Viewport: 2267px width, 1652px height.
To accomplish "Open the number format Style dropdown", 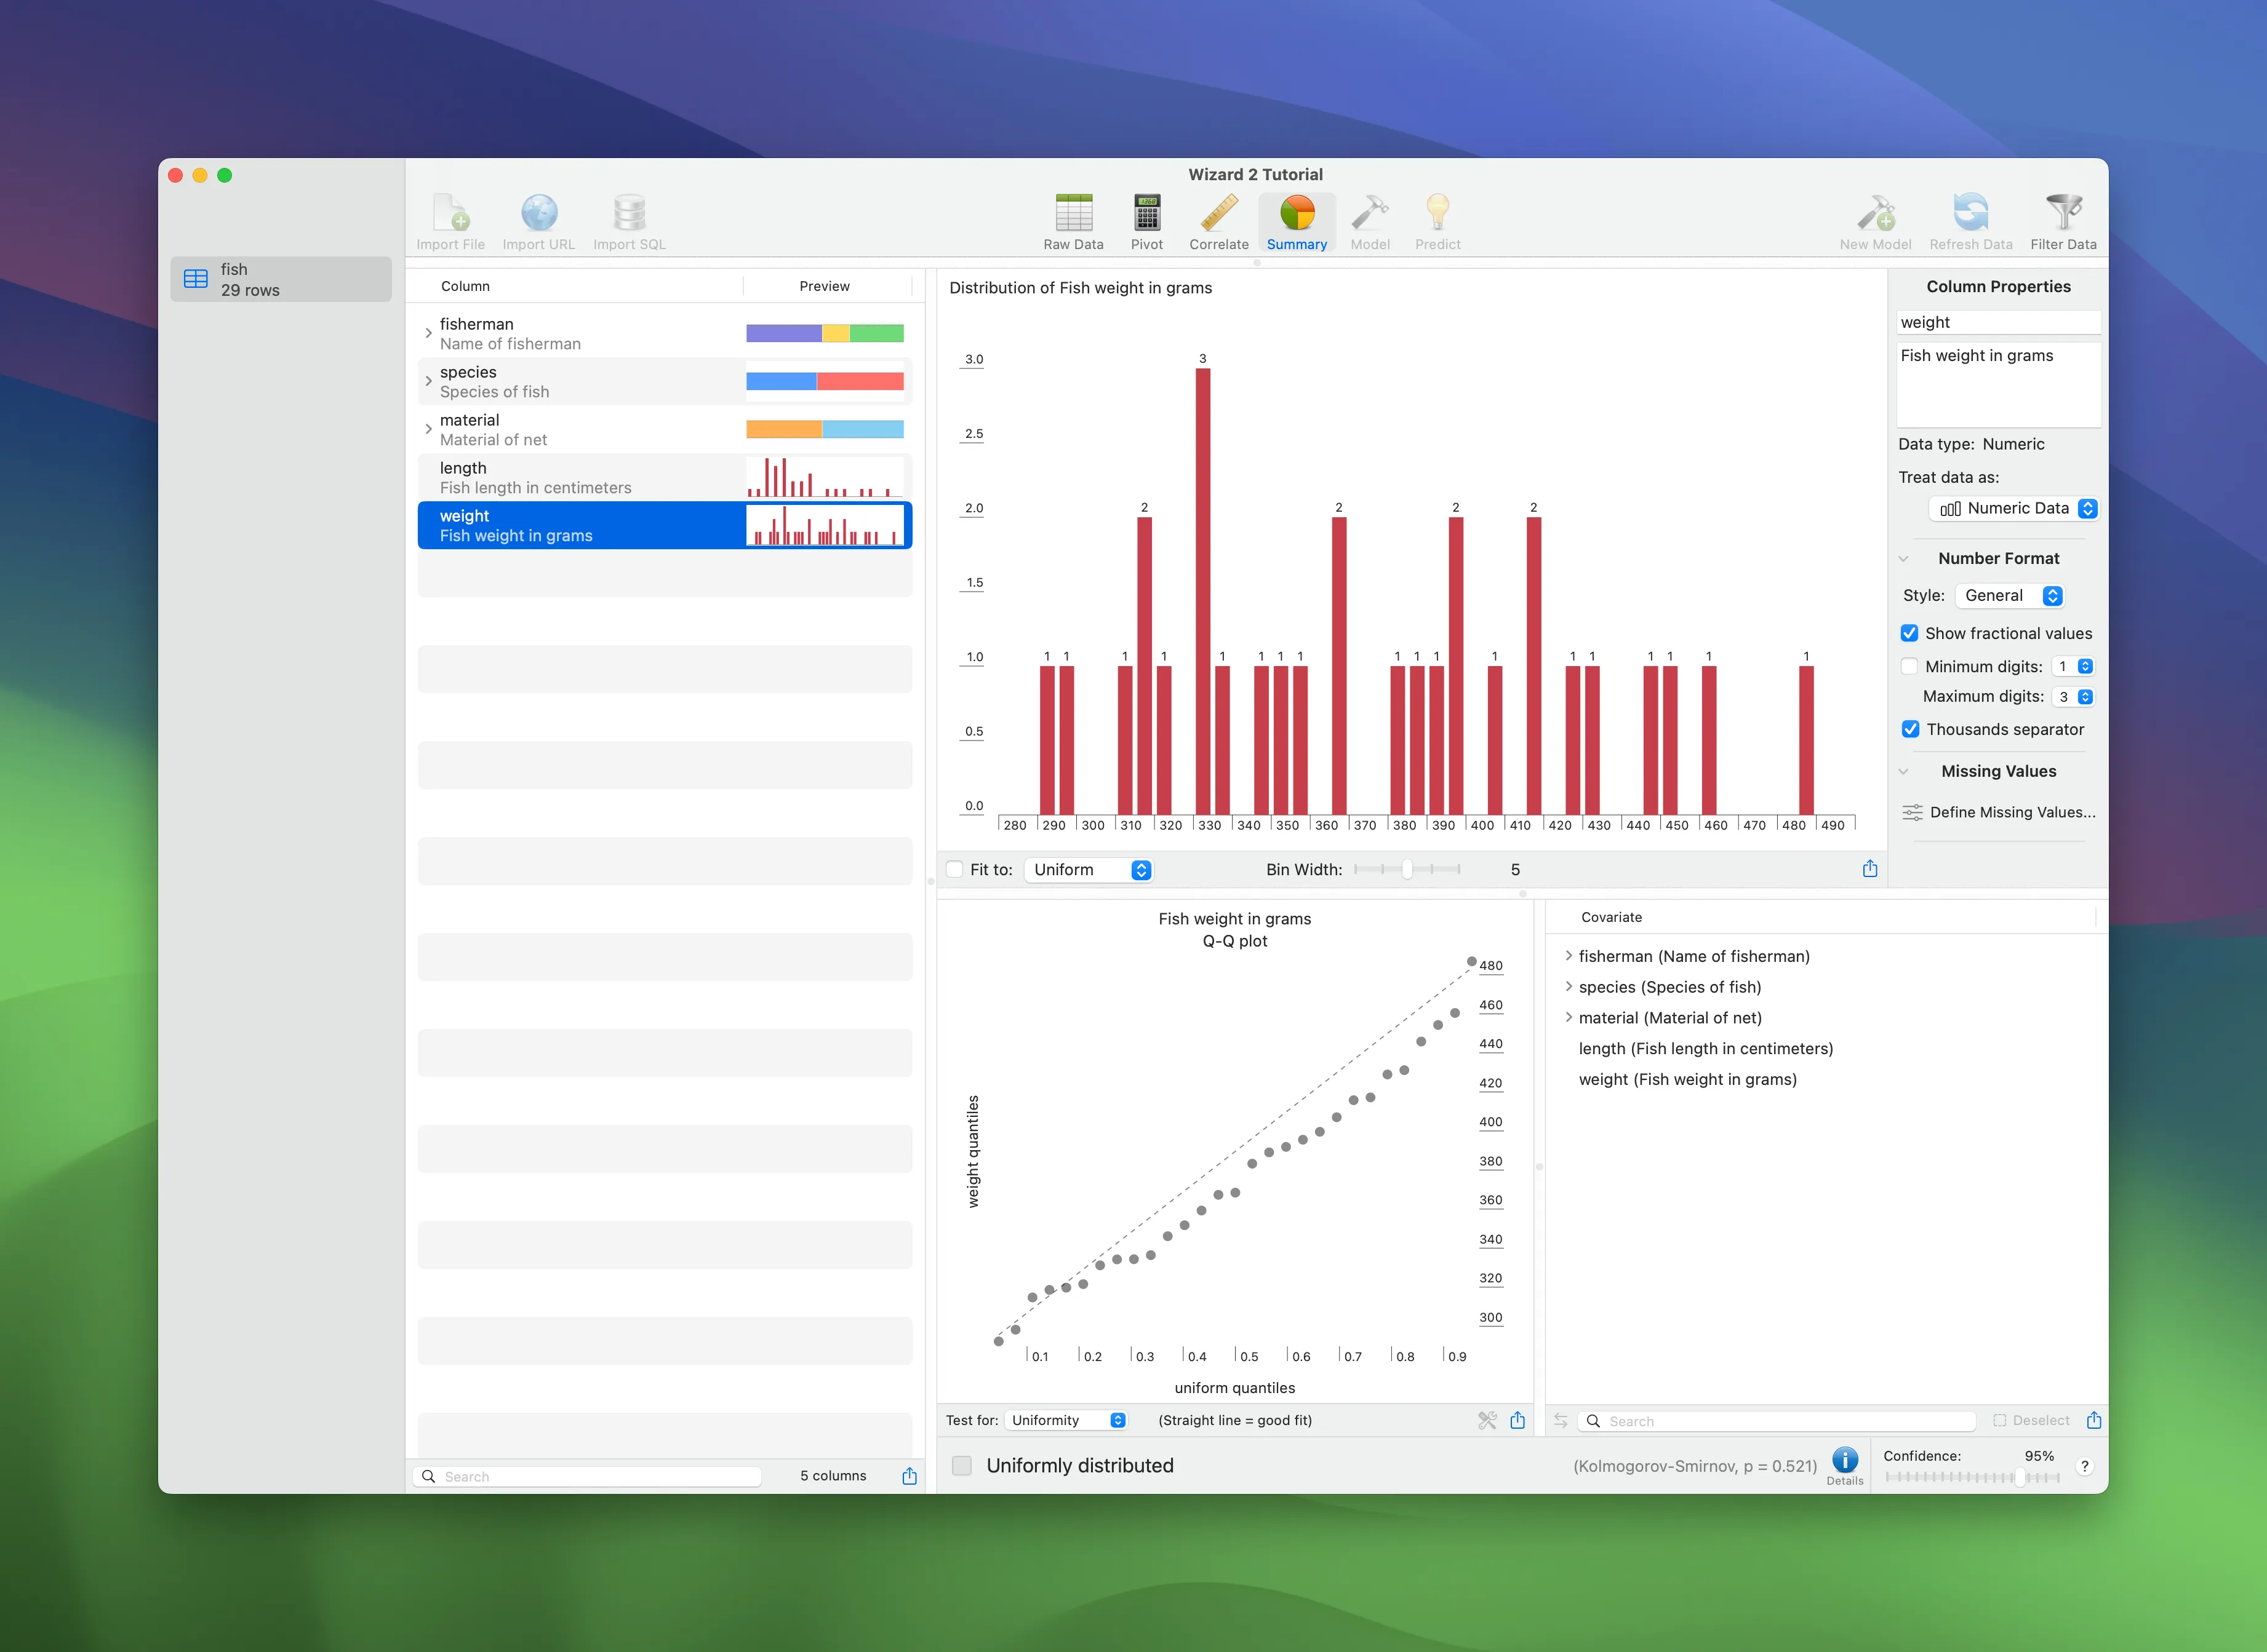I will pos(2009,595).
